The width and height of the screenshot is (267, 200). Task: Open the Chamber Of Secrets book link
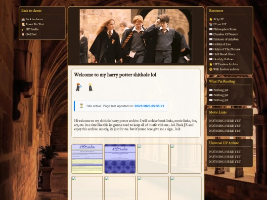[225, 34]
